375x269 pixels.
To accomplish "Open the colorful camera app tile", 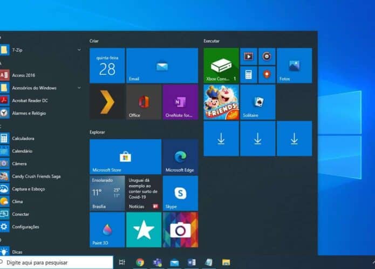I will coord(180,230).
